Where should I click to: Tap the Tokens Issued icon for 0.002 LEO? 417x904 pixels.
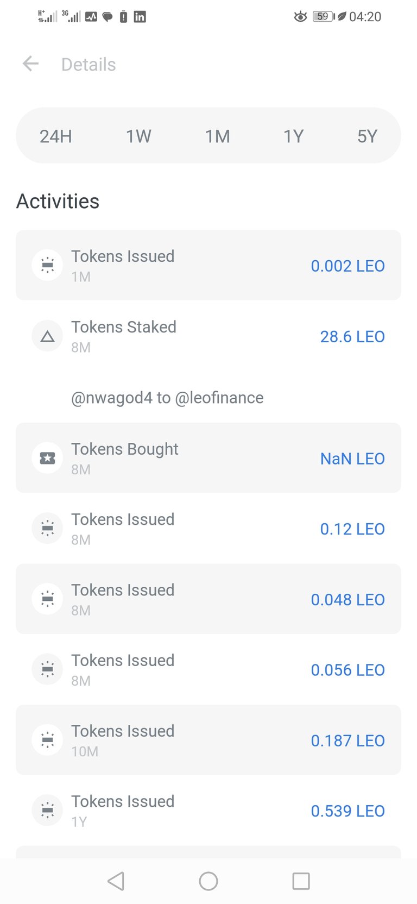(x=48, y=265)
